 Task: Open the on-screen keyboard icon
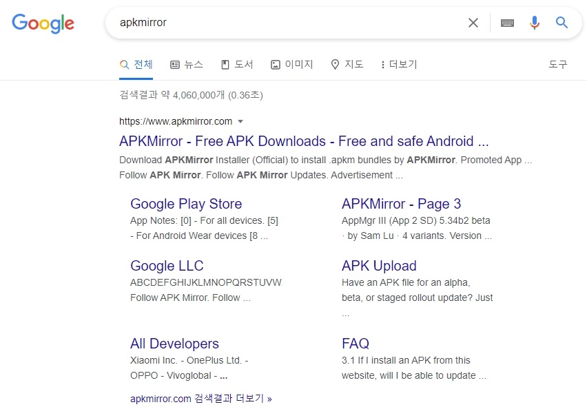pos(507,23)
